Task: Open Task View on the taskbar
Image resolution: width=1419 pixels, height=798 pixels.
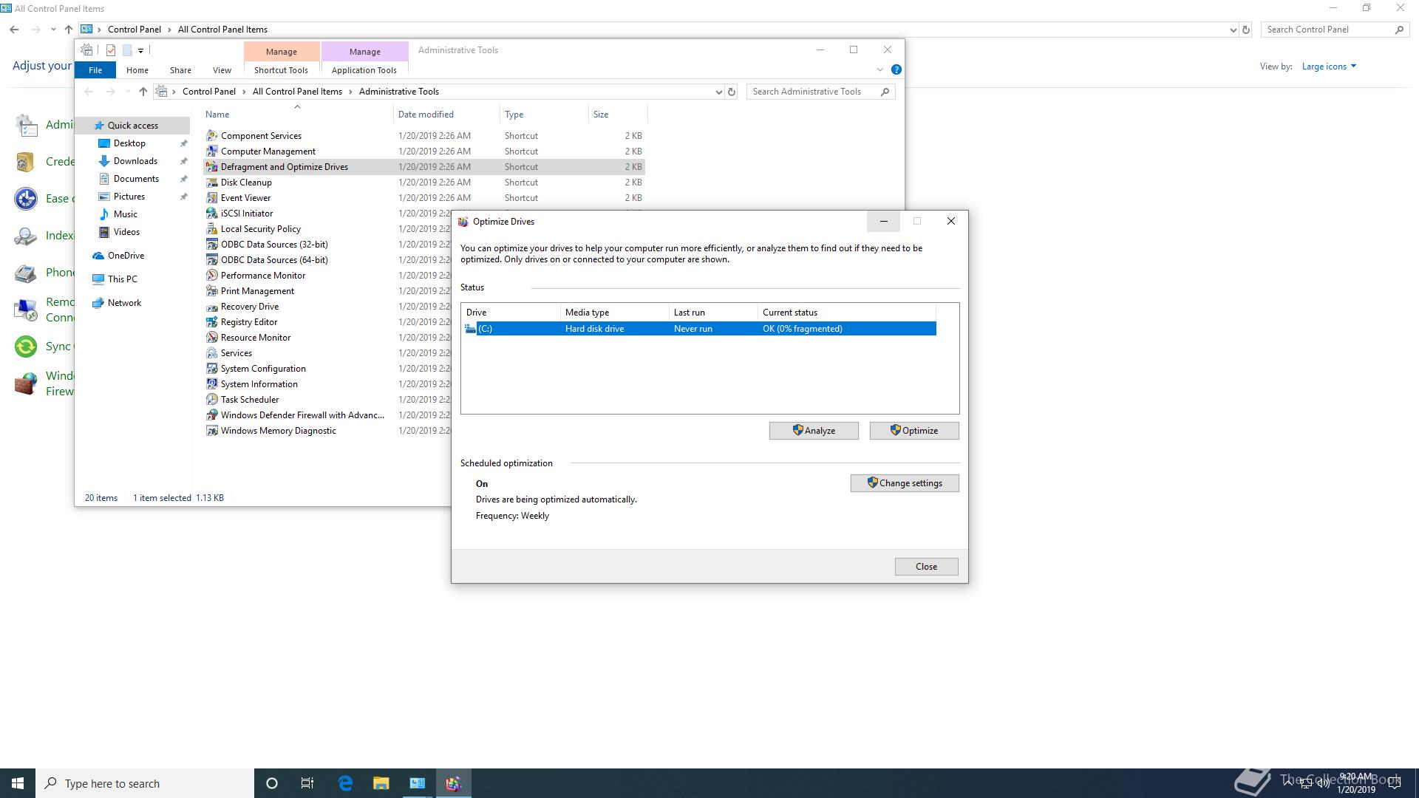Action: (307, 783)
